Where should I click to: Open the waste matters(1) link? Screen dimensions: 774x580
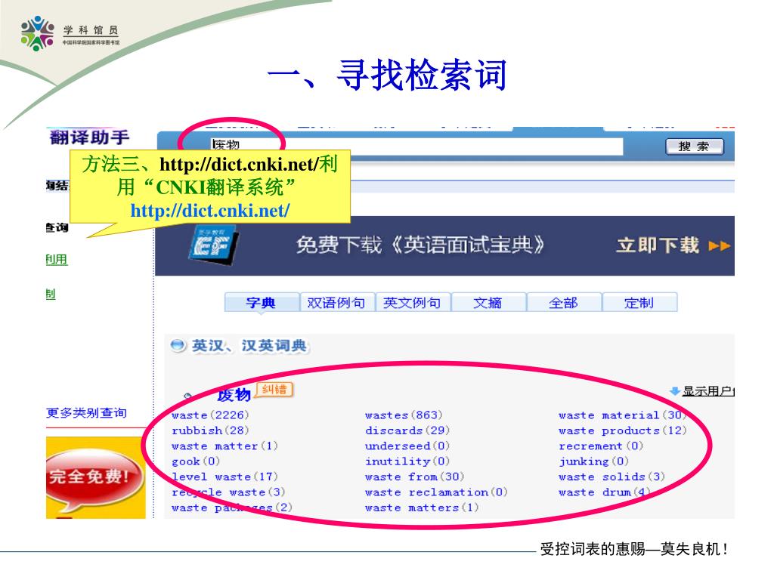422,507
